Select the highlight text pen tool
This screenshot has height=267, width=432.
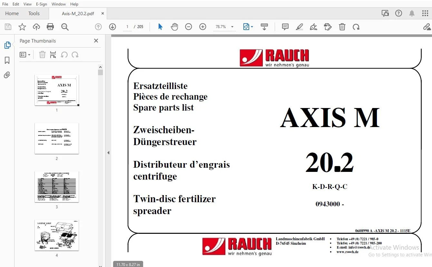tap(299, 27)
